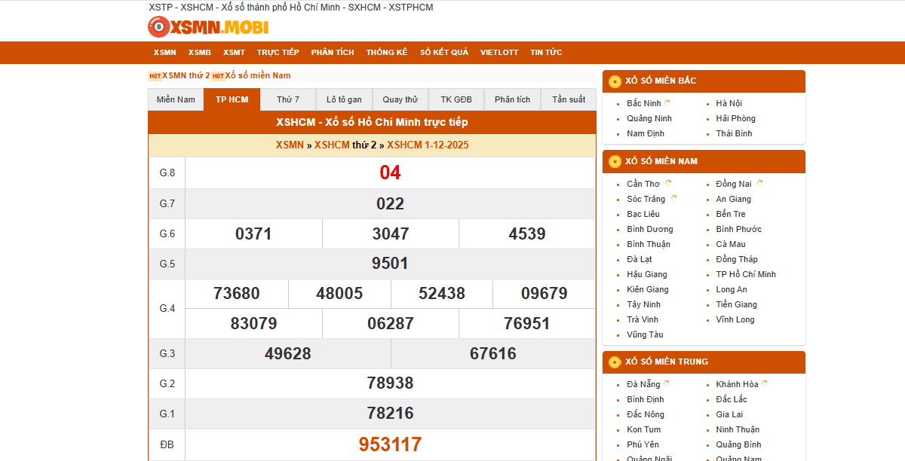
Task: Click the Xổ số miền Nam header icon
Action: [615, 161]
